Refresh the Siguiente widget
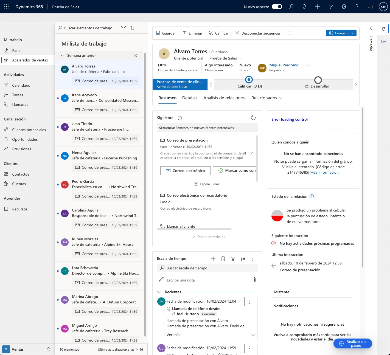Image resolution: width=390 pixels, height=355 pixels. pos(253,118)
